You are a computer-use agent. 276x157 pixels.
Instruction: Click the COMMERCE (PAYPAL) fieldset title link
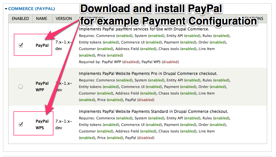31,9
